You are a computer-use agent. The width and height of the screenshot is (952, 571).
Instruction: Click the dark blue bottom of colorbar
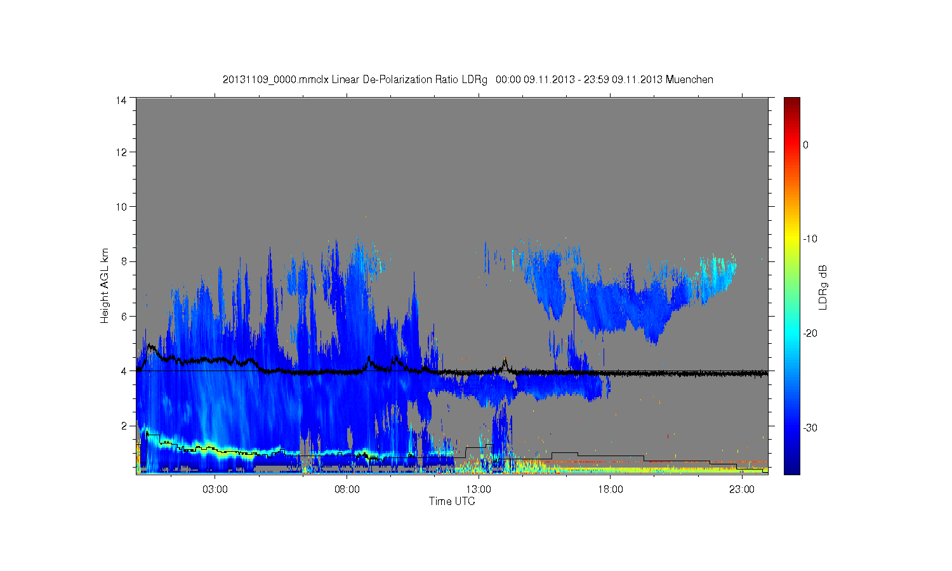pyautogui.click(x=791, y=469)
